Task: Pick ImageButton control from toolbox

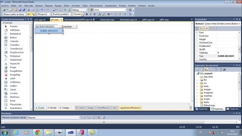Action: tap(16, 71)
